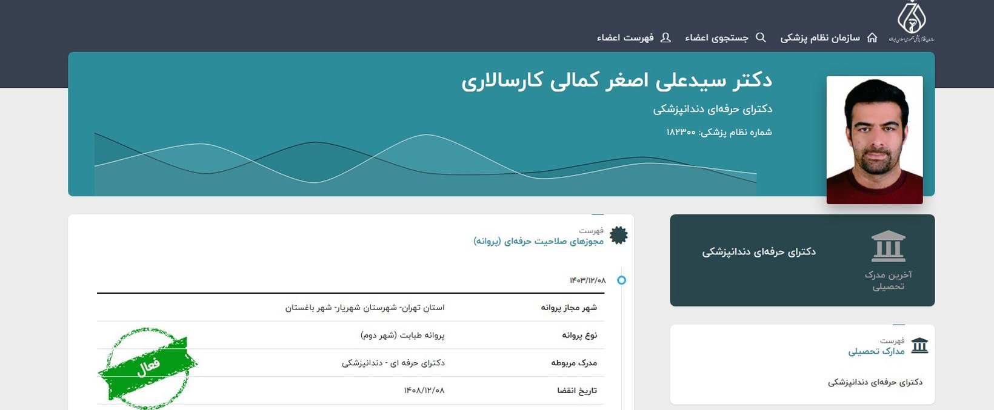Click the green فعال active stamp
The width and height of the screenshot is (994, 410).
[x=148, y=368]
